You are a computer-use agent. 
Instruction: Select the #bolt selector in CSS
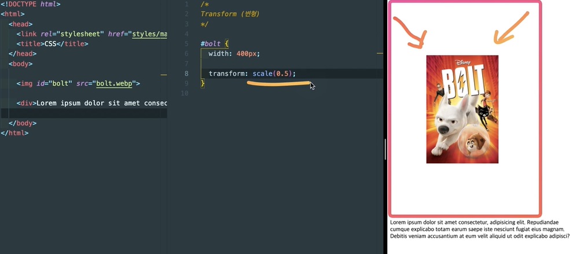pyautogui.click(x=211, y=44)
